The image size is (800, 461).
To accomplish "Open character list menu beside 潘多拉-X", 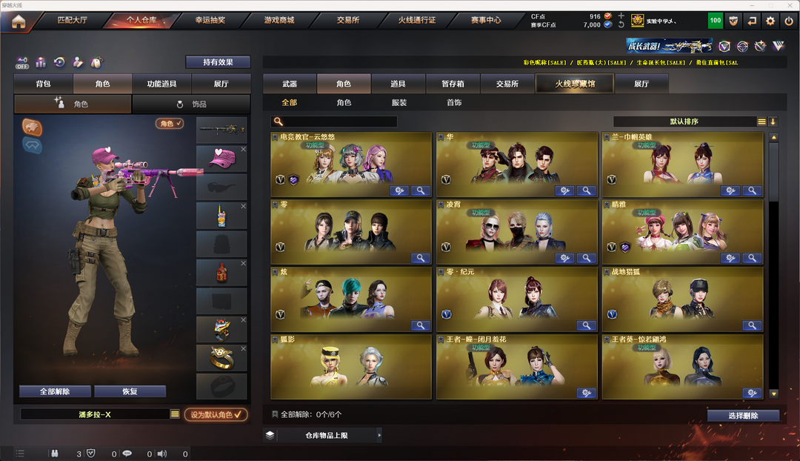I will coord(175,414).
